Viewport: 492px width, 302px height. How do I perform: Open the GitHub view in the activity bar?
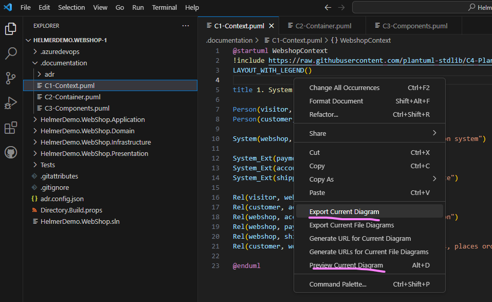click(11, 151)
